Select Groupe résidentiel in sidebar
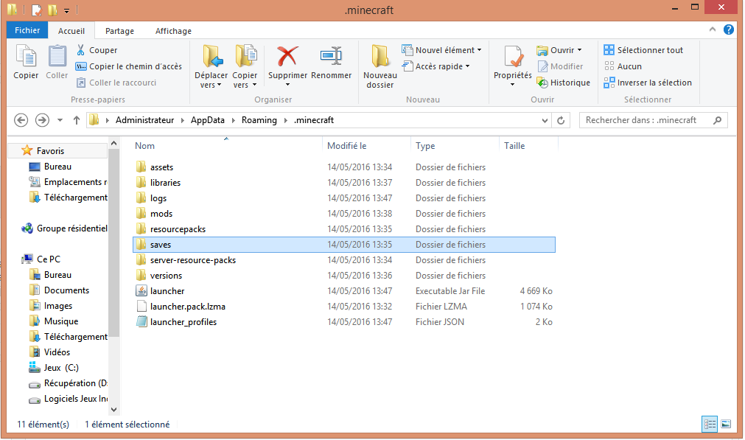The image size is (745, 440). coord(65,228)
